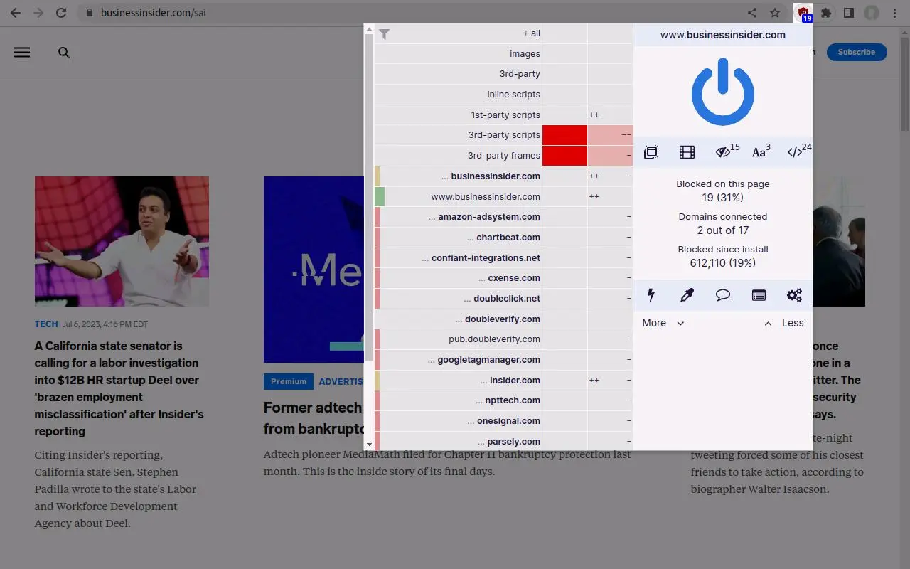Click the large blue power button

coord(722,91)
